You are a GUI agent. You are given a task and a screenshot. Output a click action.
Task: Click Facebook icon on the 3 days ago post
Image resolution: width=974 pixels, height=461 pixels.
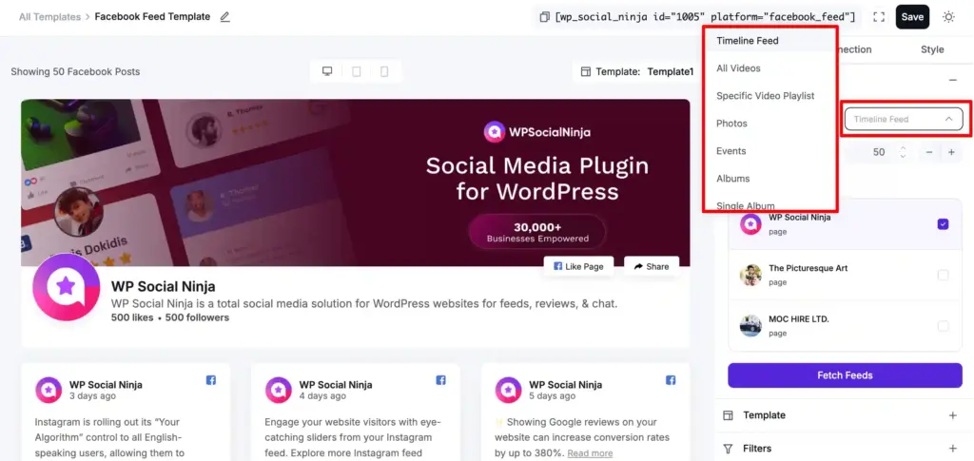tap(210, 379)
